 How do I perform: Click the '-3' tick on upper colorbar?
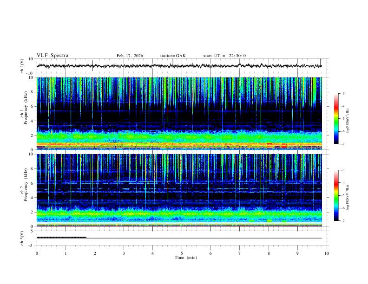coord(343,93)
